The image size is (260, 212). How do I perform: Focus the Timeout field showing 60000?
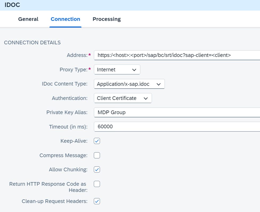point(175,127)
